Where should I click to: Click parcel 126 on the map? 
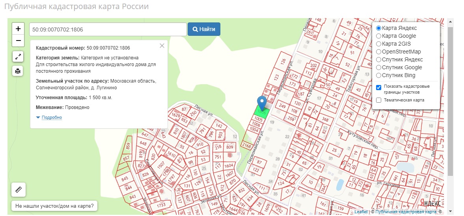point(283,62)
